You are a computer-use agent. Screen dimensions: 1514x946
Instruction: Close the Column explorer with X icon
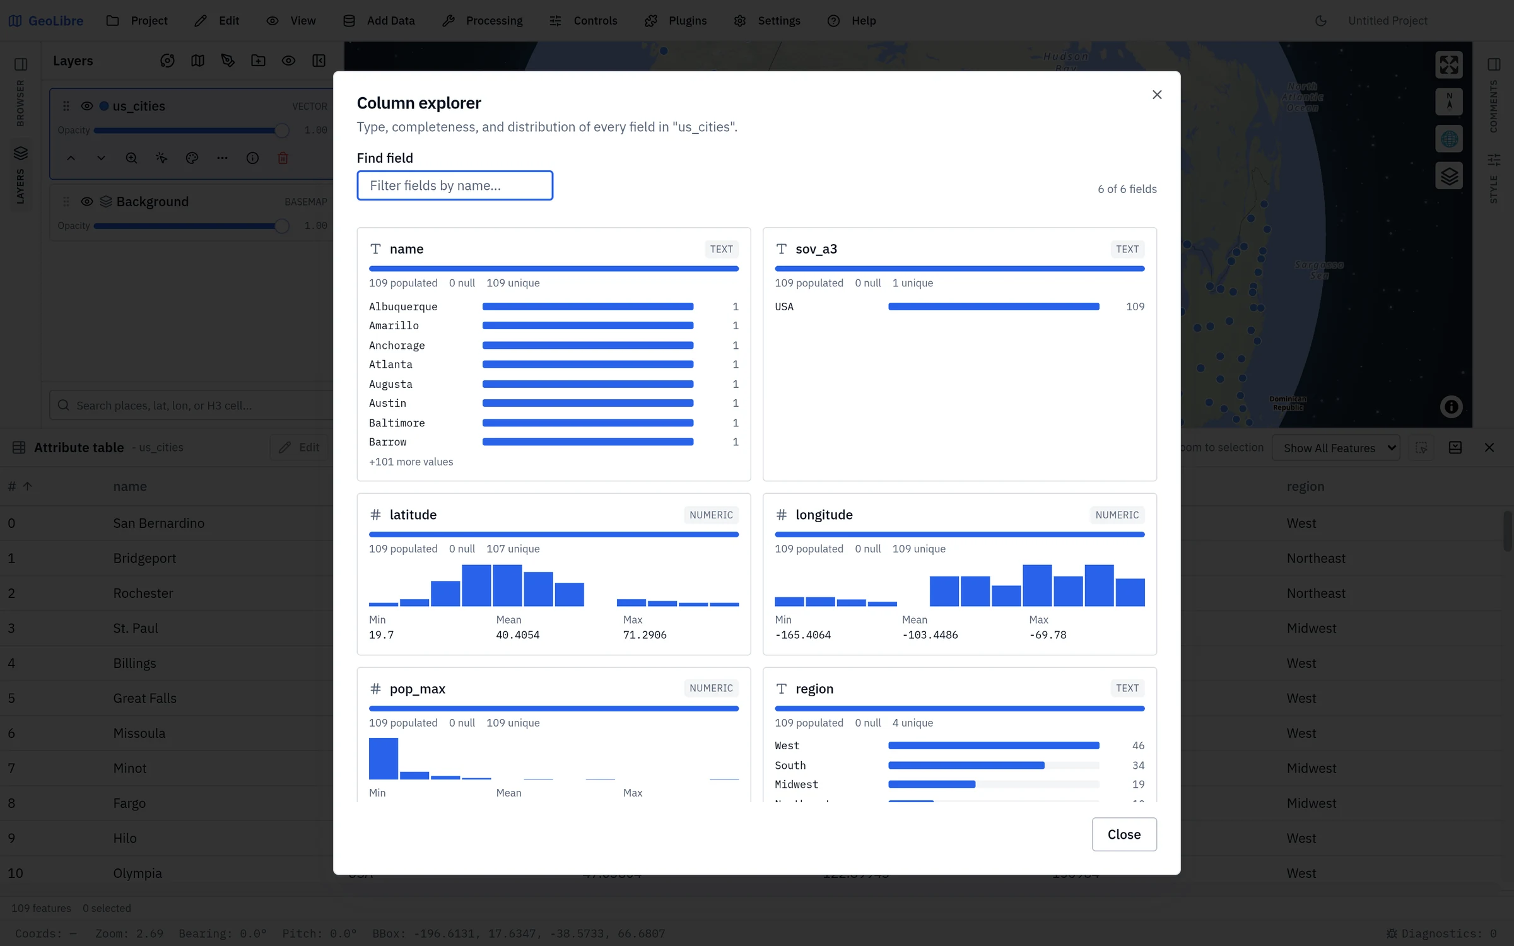pyautogui.click(x=1156, y=95)
